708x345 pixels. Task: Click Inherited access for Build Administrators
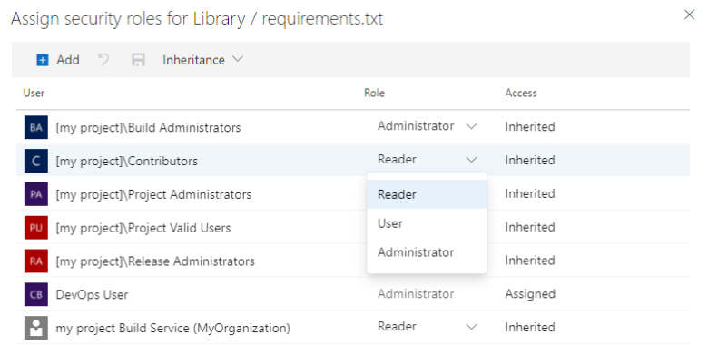click(530, 127)
